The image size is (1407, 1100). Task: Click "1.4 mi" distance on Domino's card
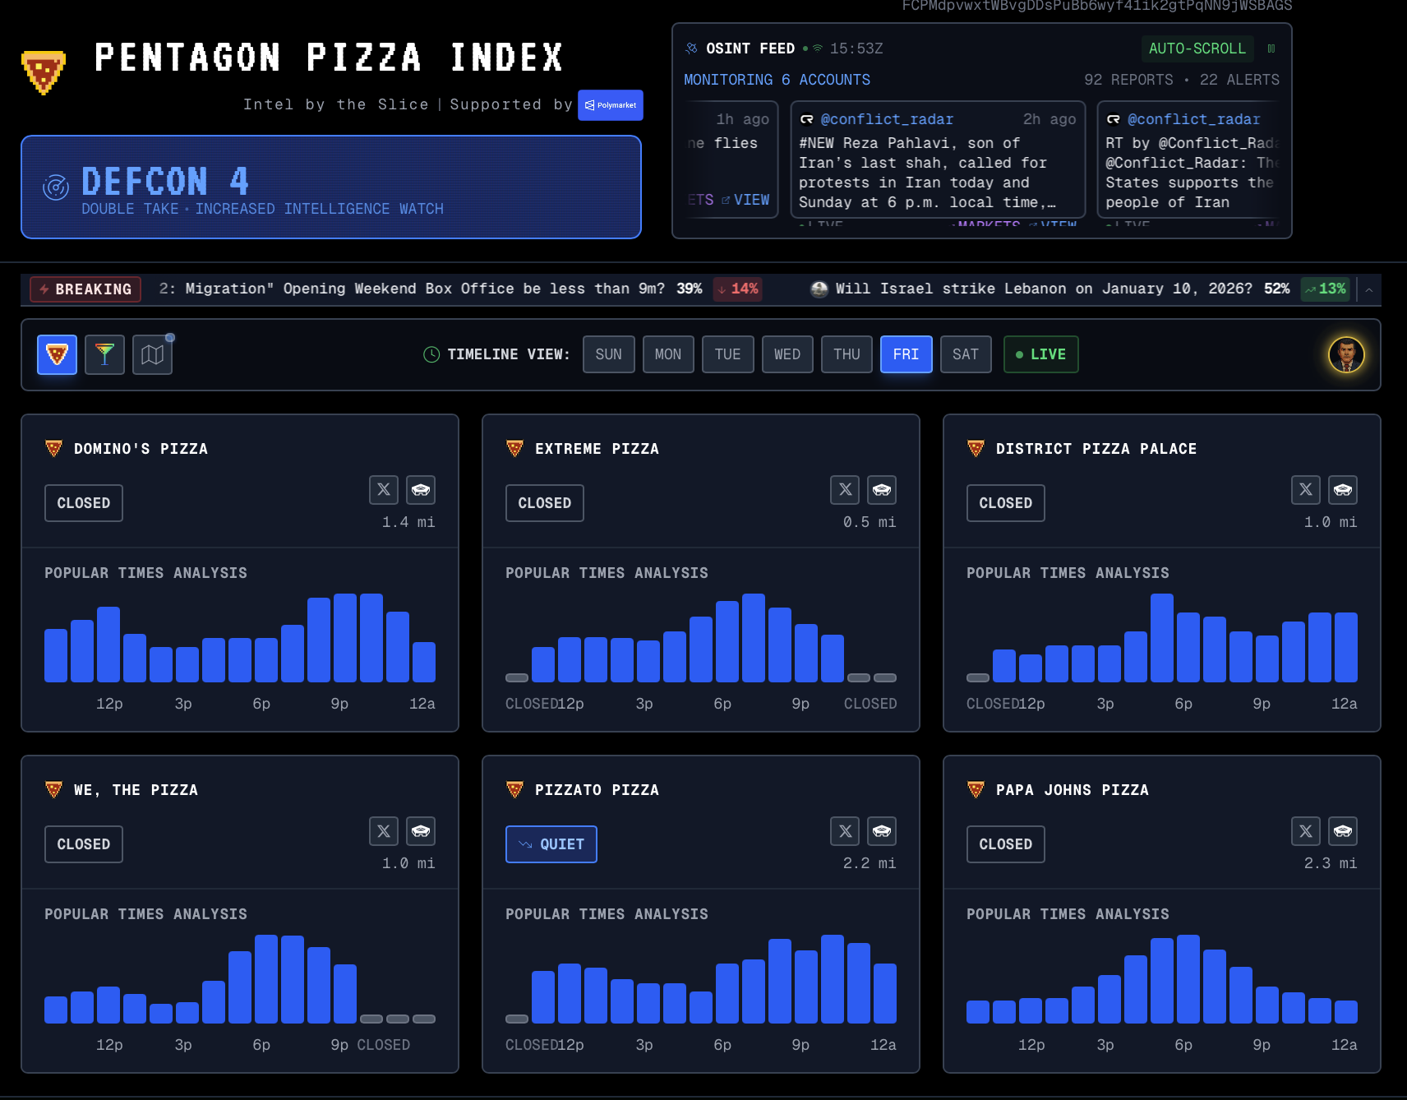tap(408, 522)
